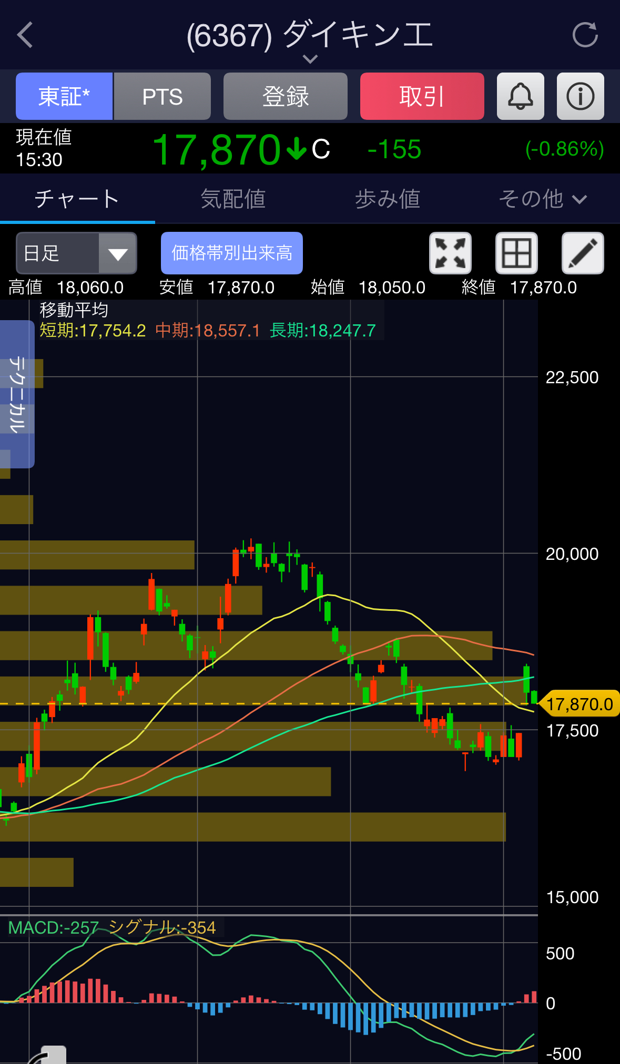620x1064 pixels.
Task: Switch to the 歩み値 tab
Action: point(387,199)
